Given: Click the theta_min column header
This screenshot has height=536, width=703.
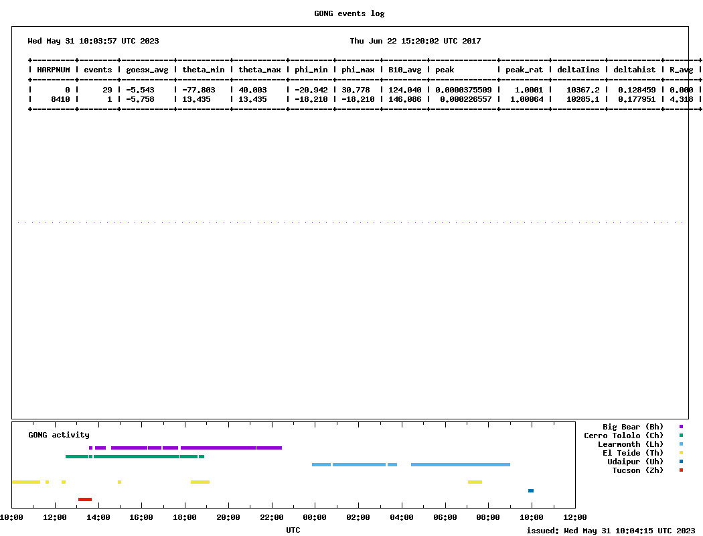Looking at the screenshot, I should coord(203,70).
